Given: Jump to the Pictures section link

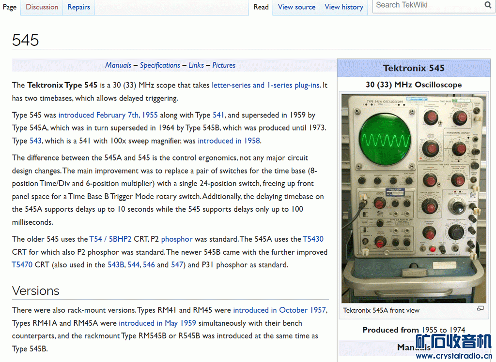Looking at the screenshot, I should [x=224, y=65].
